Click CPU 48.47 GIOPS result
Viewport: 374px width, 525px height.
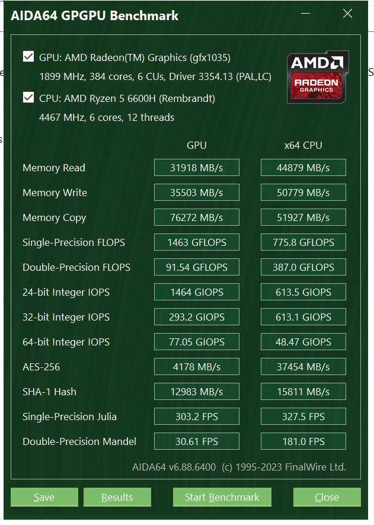(303, 342)
